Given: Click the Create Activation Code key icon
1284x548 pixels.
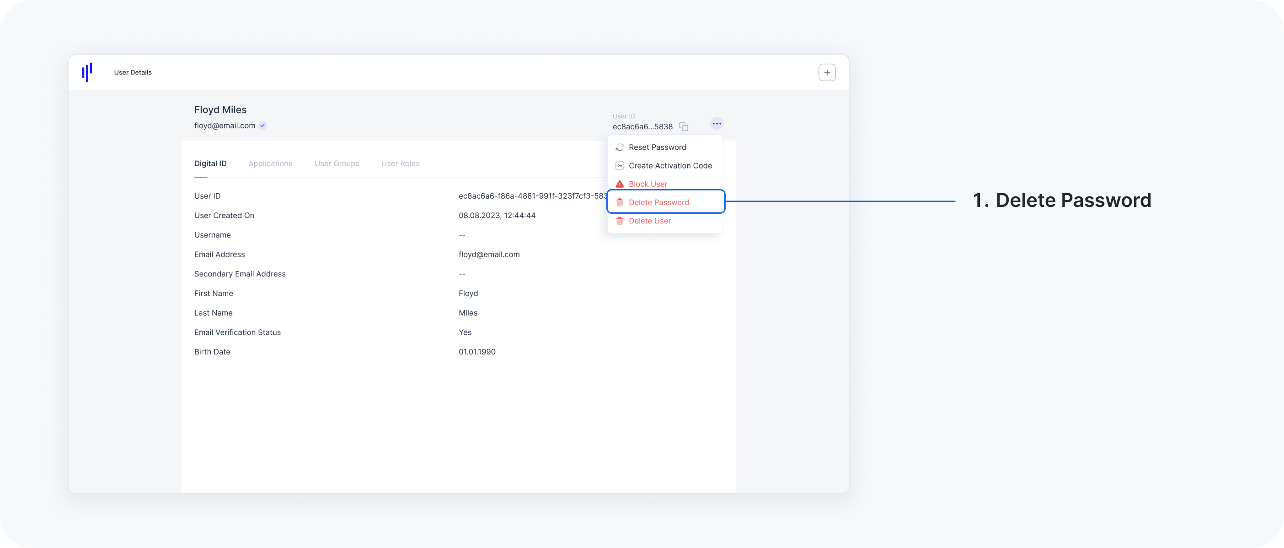Looking at the screenshot, I should [620, 166].
